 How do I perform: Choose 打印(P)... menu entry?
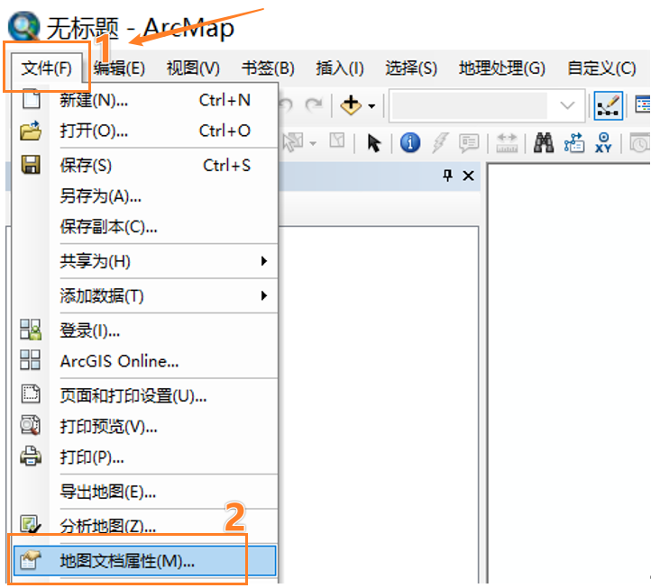[144, 457]
